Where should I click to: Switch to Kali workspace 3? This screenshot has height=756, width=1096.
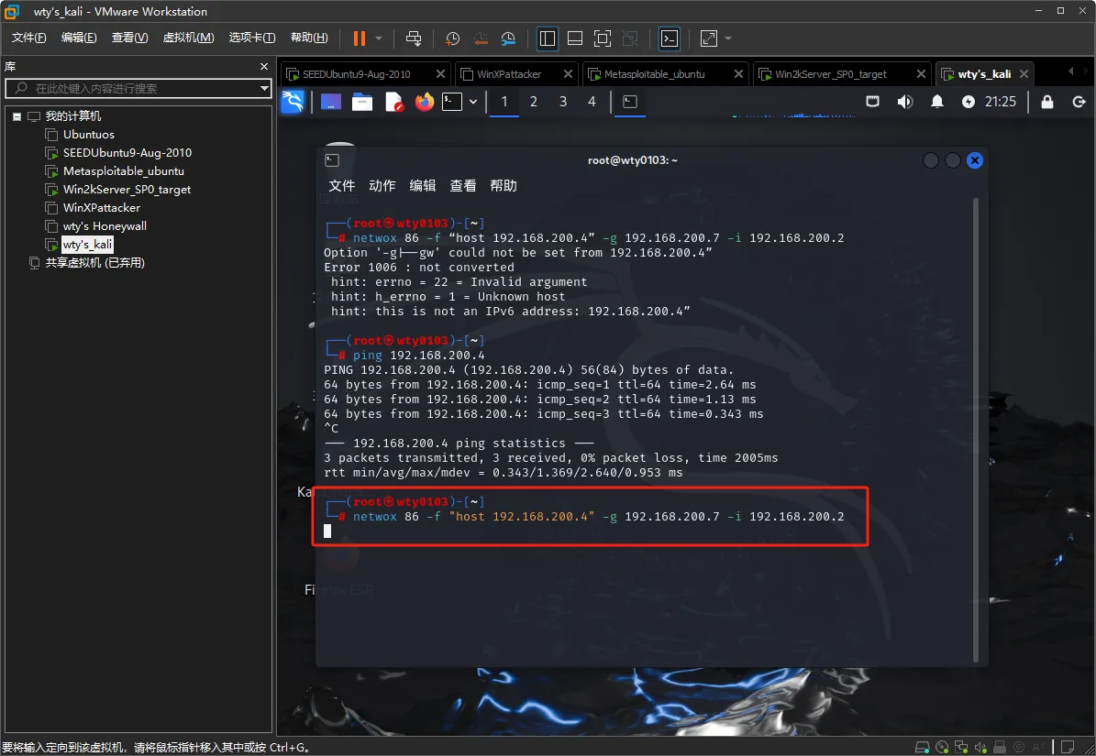point(563,102)
